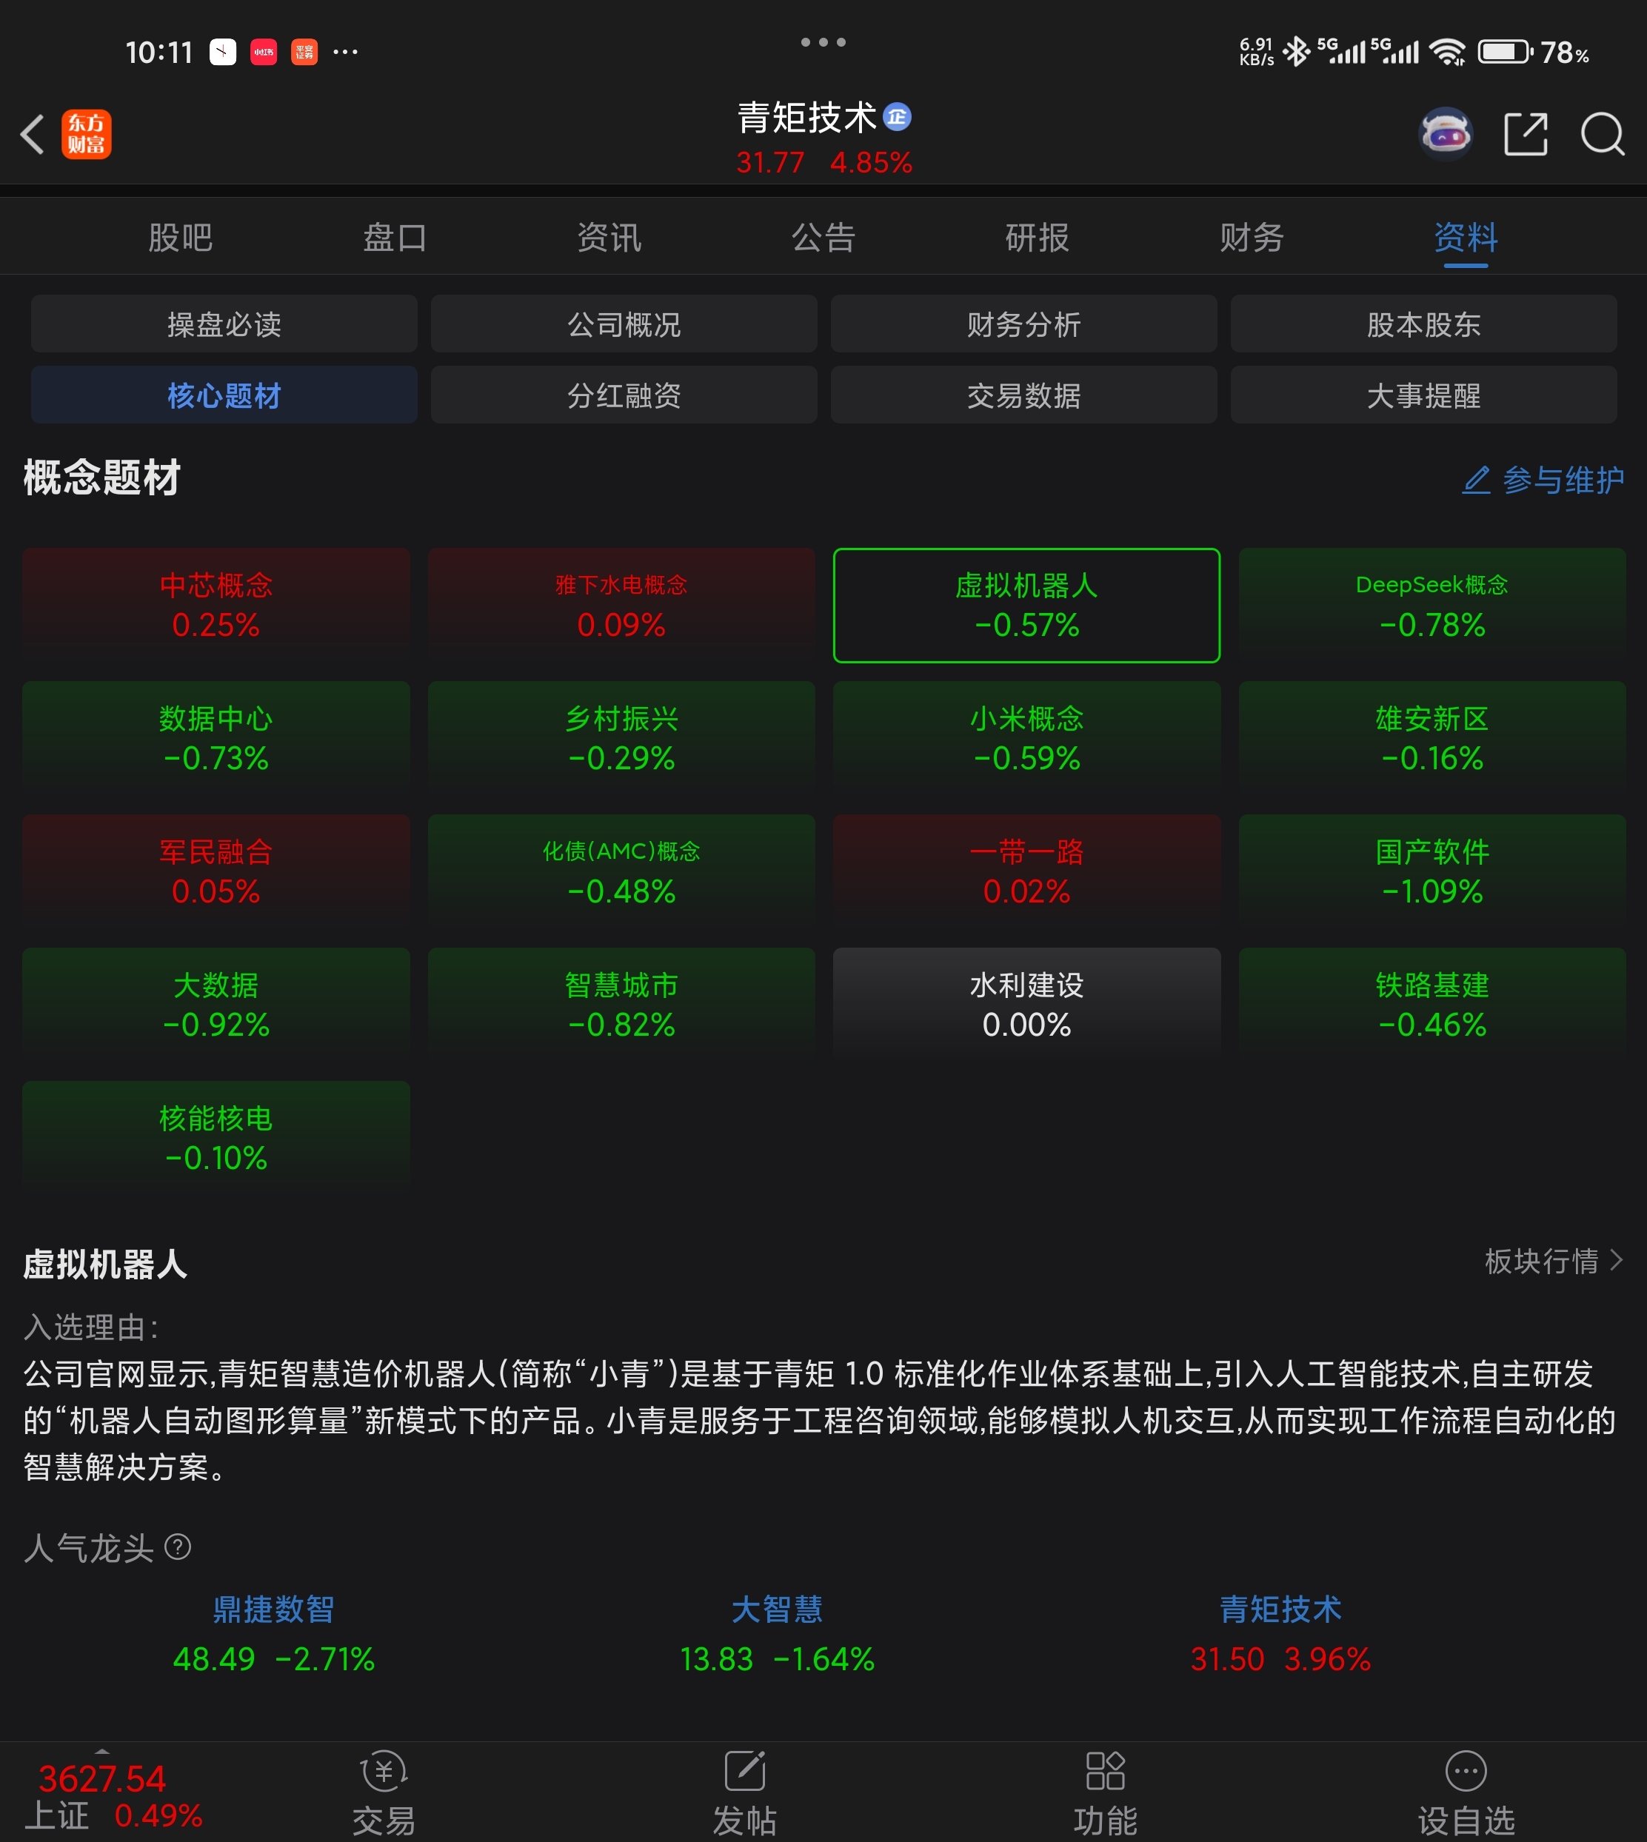Open the 大事提醒 section
This screenshot has width=1647, height=1842.
1423,395
